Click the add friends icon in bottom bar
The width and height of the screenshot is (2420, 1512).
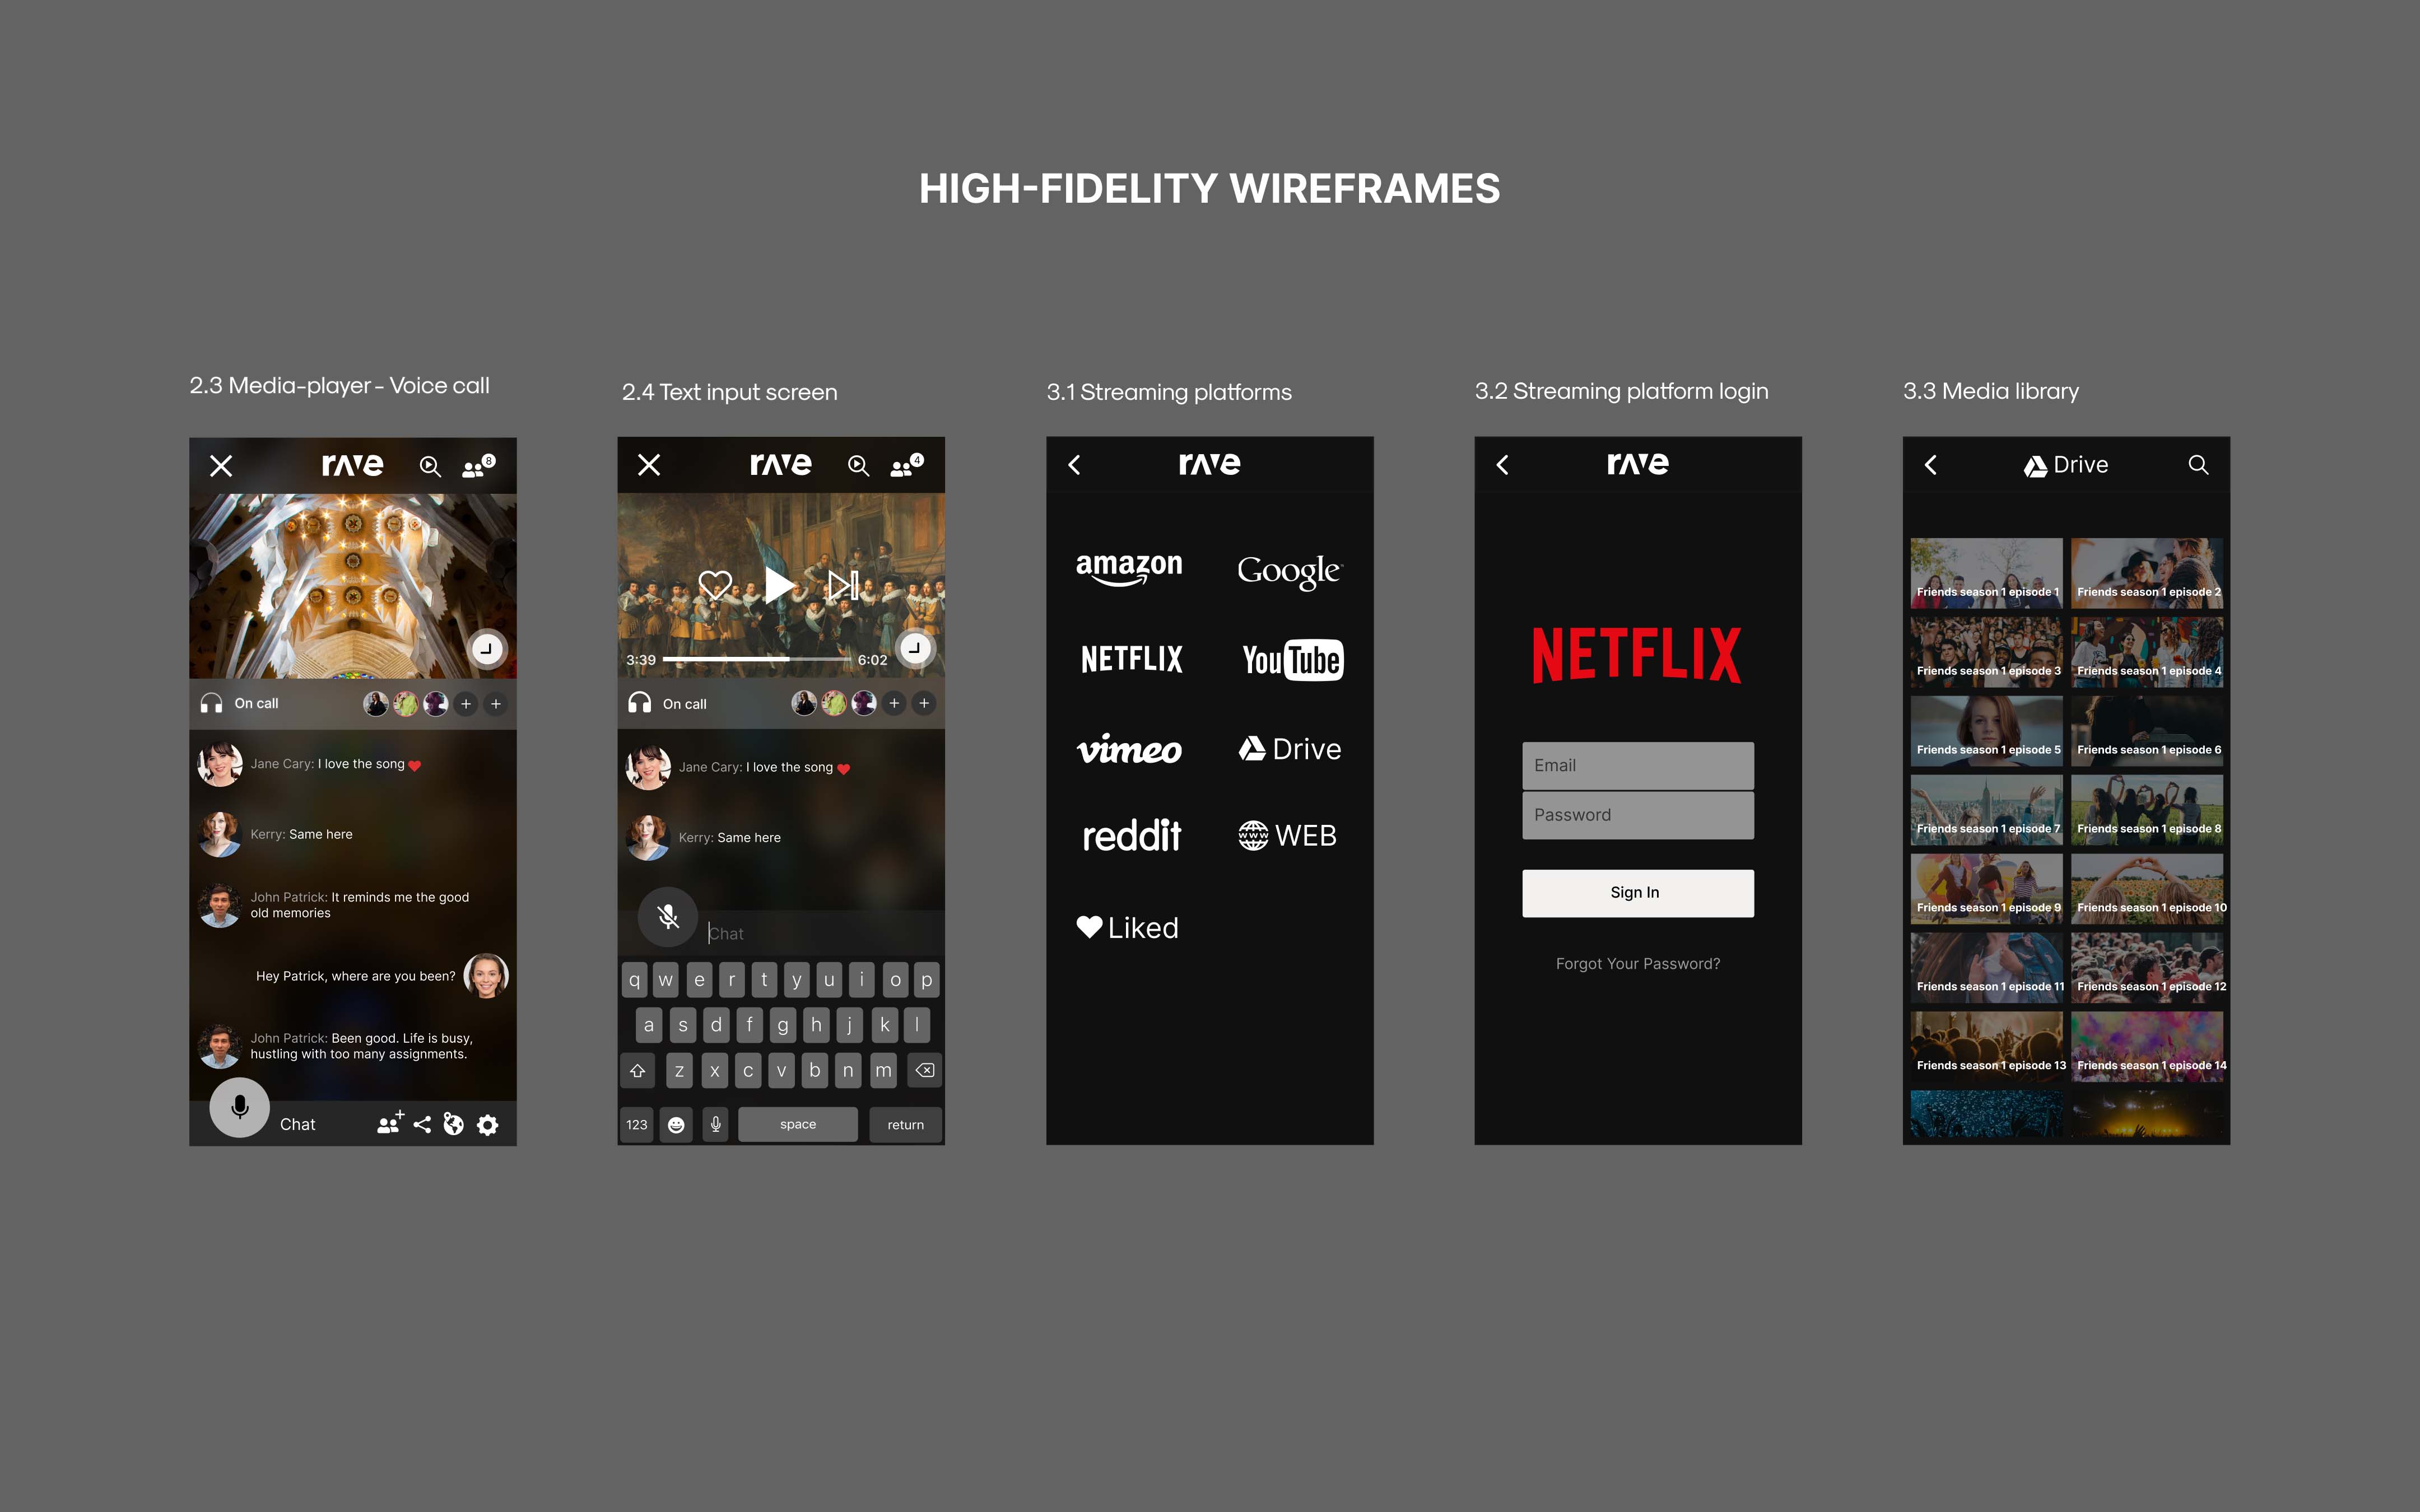[389, 1123]
